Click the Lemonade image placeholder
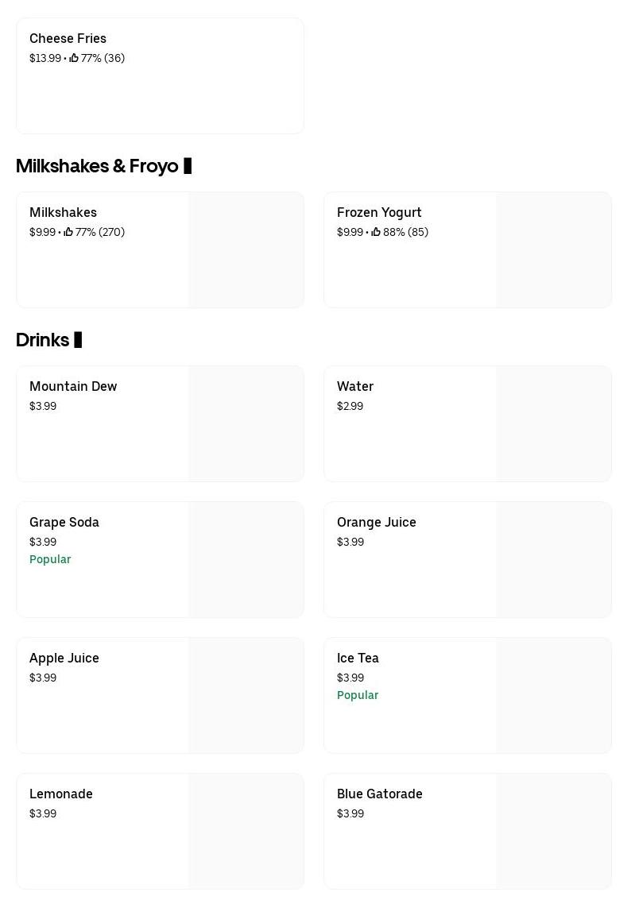This screenshot has width=639, height=900. 246,831
